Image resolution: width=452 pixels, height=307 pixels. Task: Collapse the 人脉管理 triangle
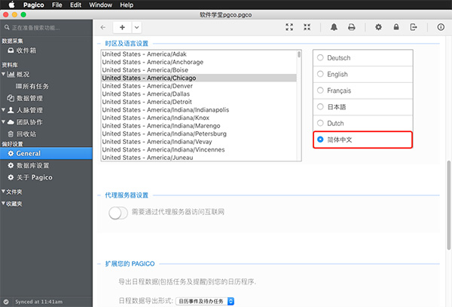click(x=3, y=110)
